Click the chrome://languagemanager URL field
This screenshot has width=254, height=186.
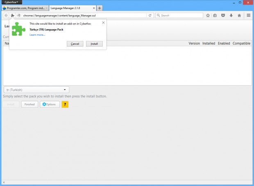pos(84,16)
